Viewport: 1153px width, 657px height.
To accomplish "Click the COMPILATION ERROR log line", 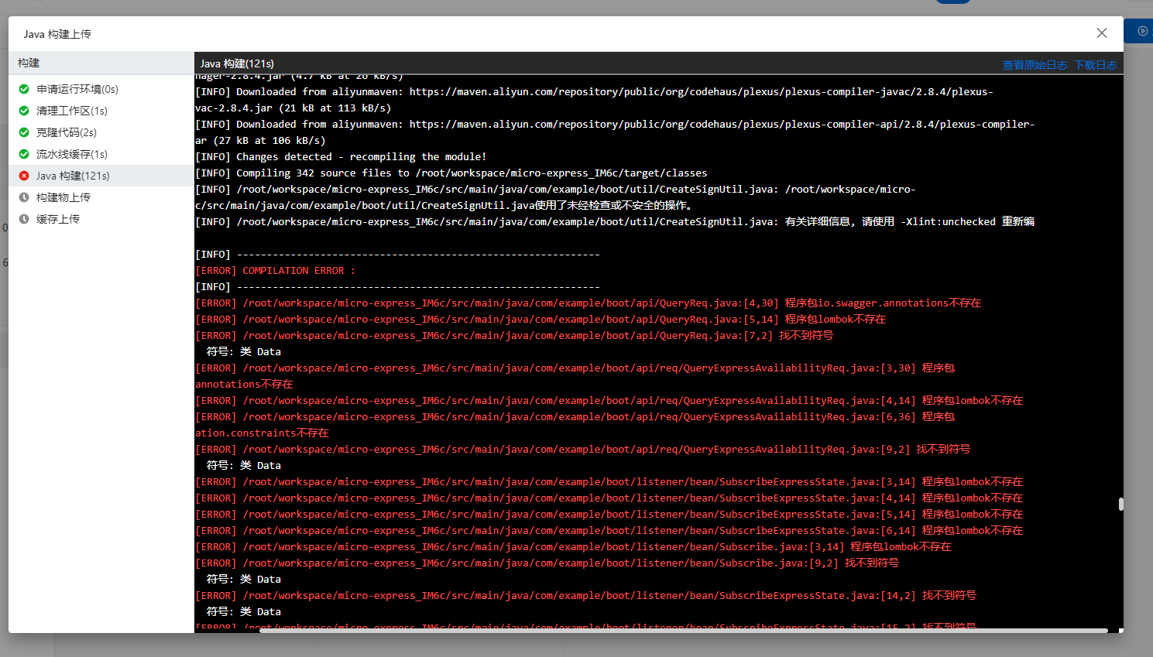I will coord(275,271).
